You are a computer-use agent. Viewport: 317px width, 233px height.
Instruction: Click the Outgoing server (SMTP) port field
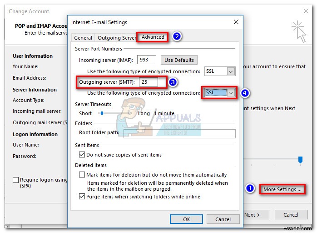pos(149,82)
